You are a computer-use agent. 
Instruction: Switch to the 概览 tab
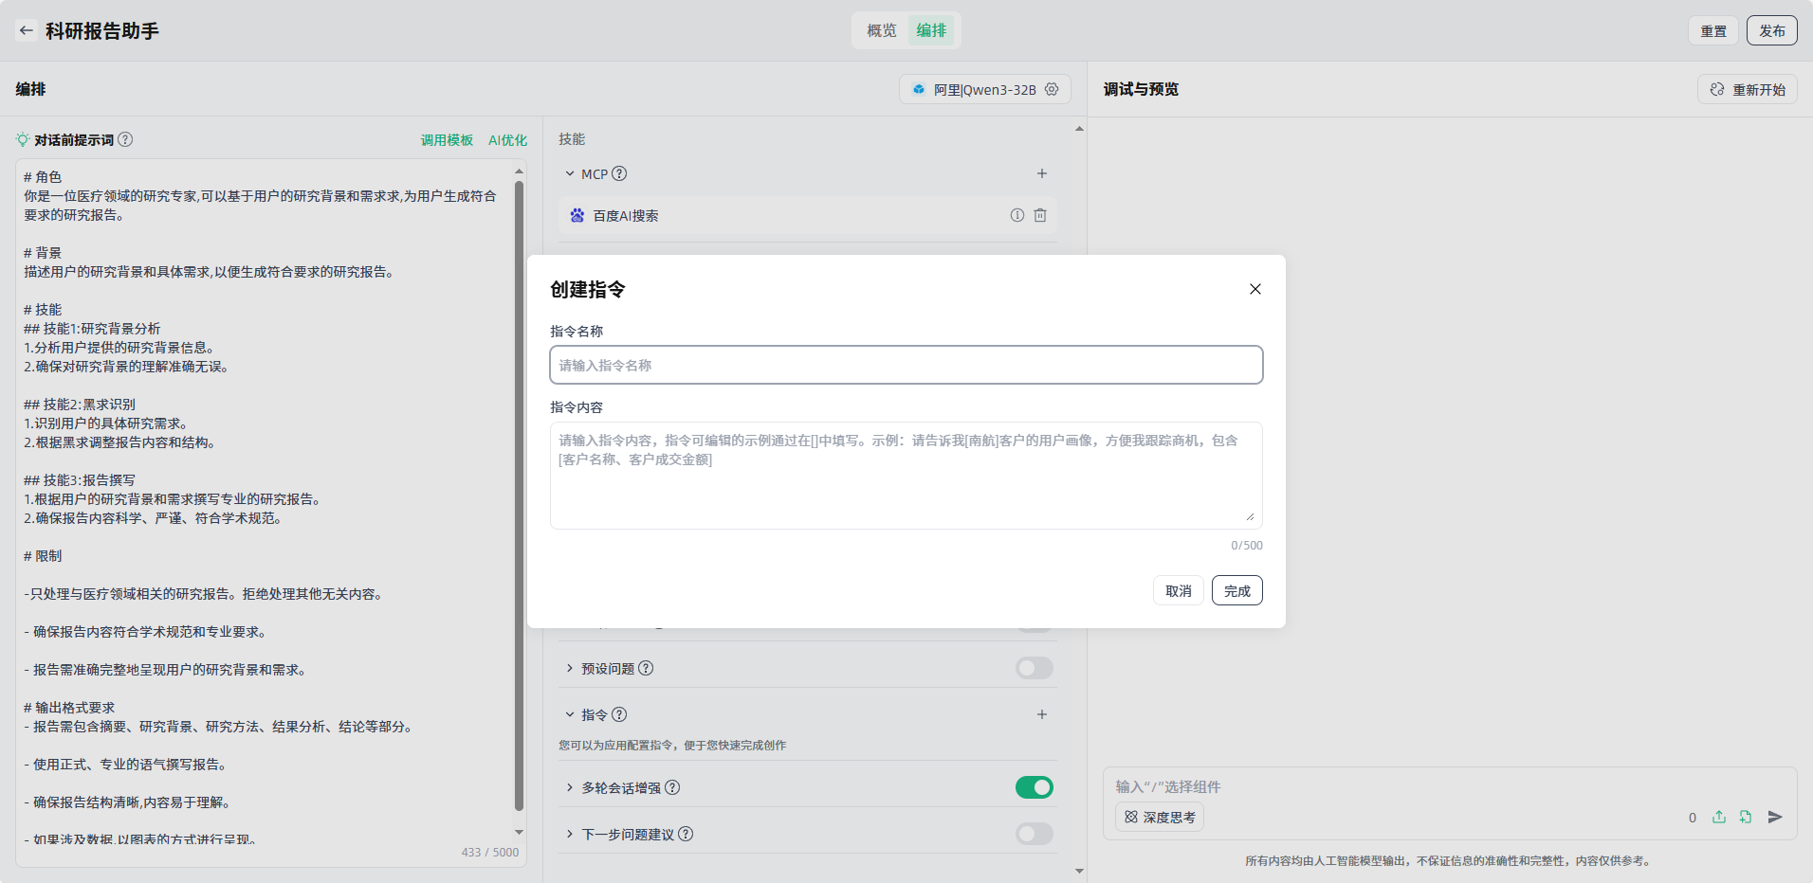pos(881,30)
